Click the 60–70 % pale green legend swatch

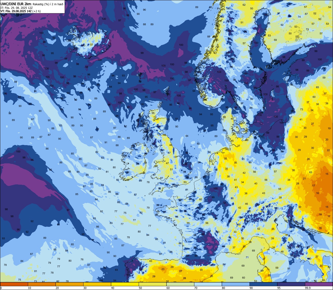(x=180, y=284)
